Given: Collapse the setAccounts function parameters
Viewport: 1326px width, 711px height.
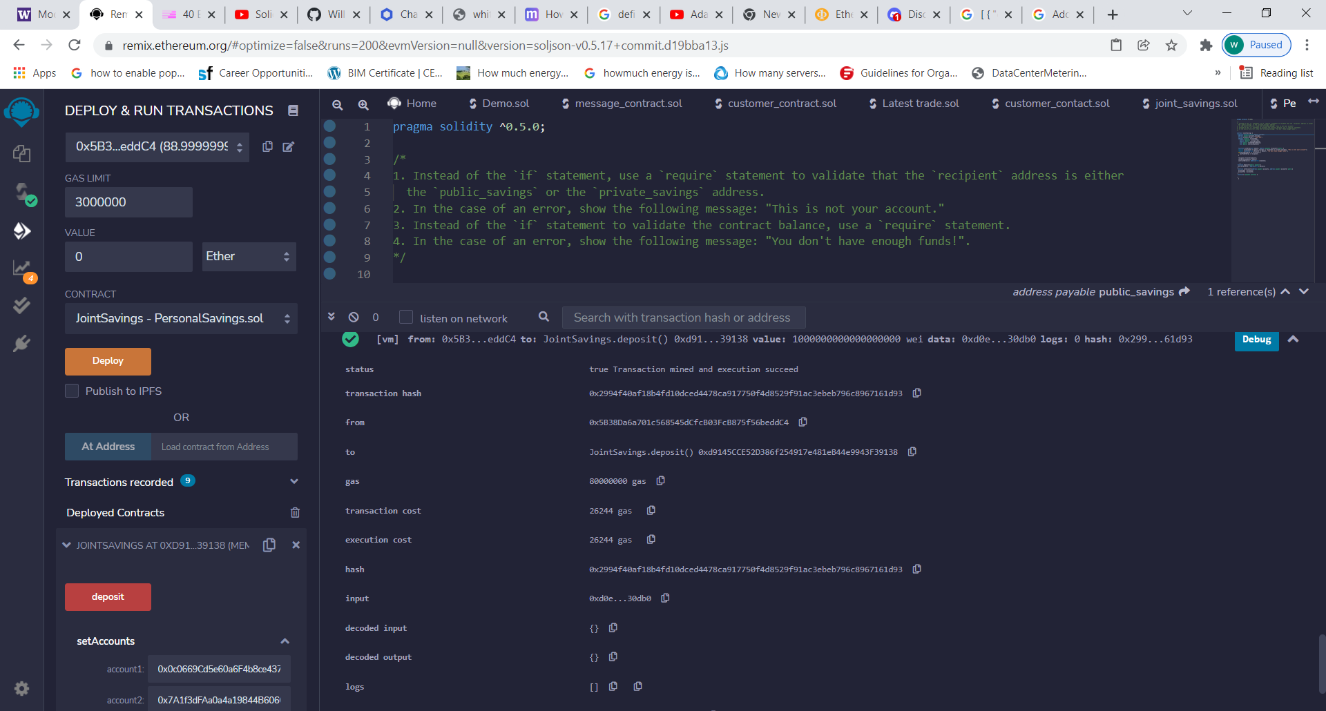Looking at the screenshot, I should 285,641.
